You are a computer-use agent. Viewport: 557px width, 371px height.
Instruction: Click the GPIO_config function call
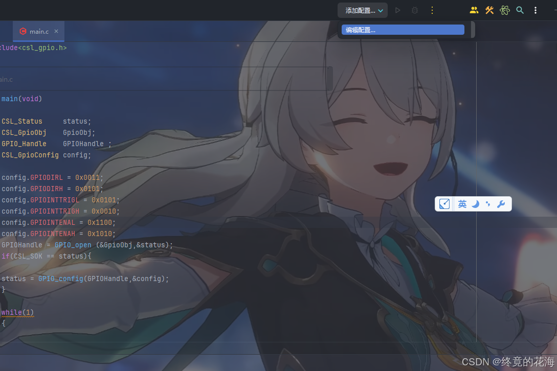[61, 279]
